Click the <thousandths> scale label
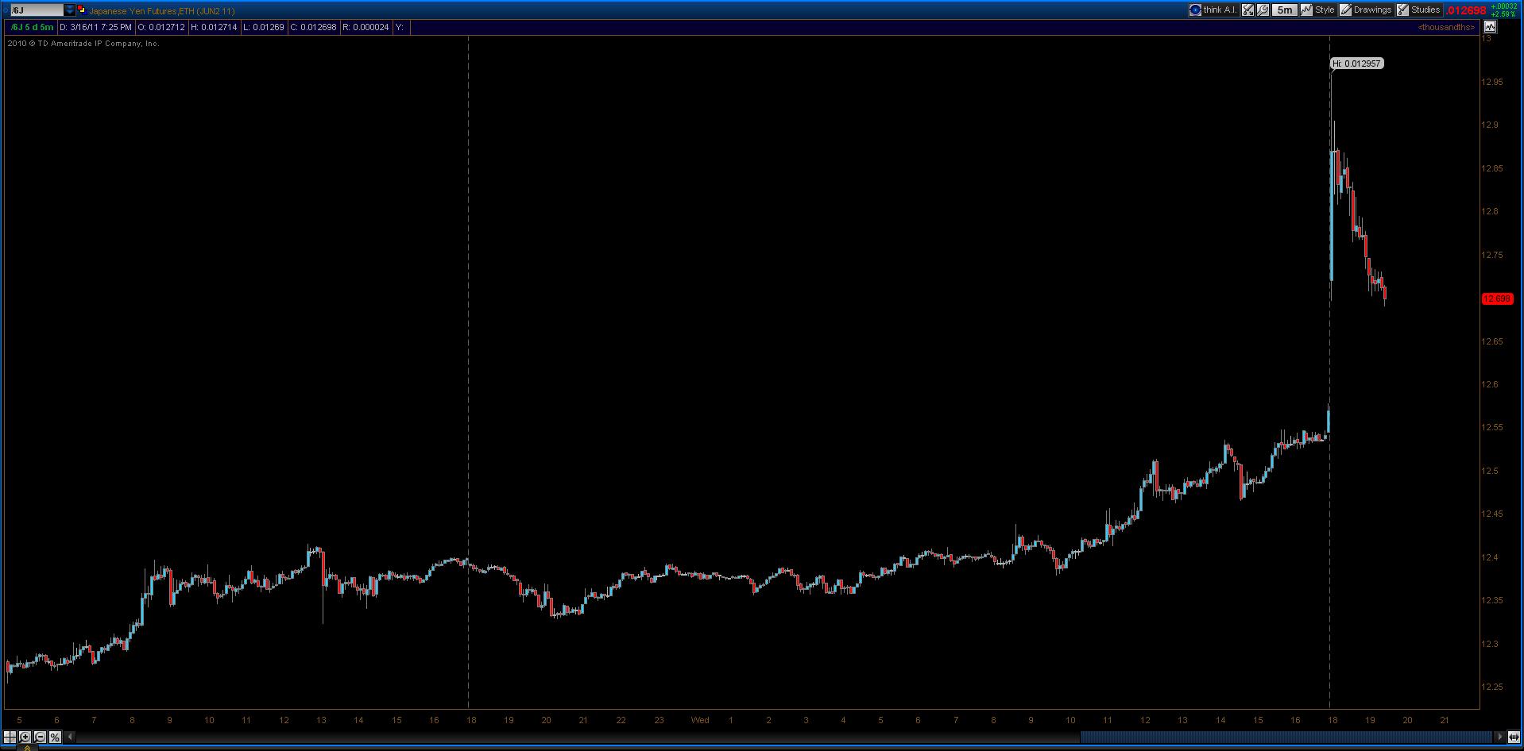Image resolution: width=1524 pixels, height=751 pixels. coord(1446,27)
